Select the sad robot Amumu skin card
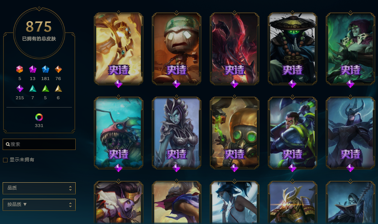 pyautogui.click(x=177, y=49)
